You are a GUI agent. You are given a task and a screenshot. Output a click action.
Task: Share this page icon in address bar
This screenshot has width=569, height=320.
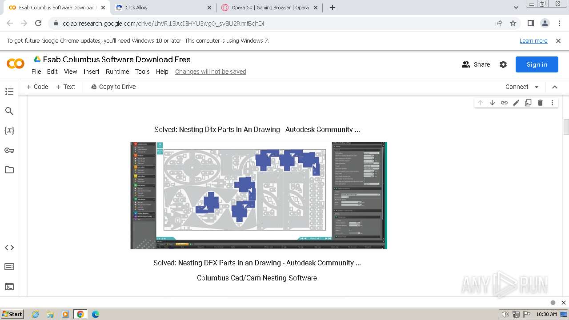pos(499,23)
